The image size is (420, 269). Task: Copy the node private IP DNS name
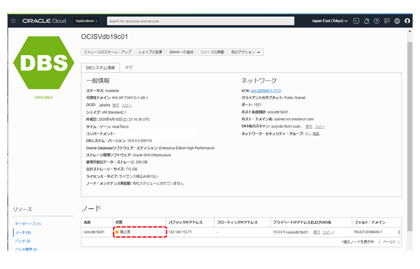click(328, 233)
